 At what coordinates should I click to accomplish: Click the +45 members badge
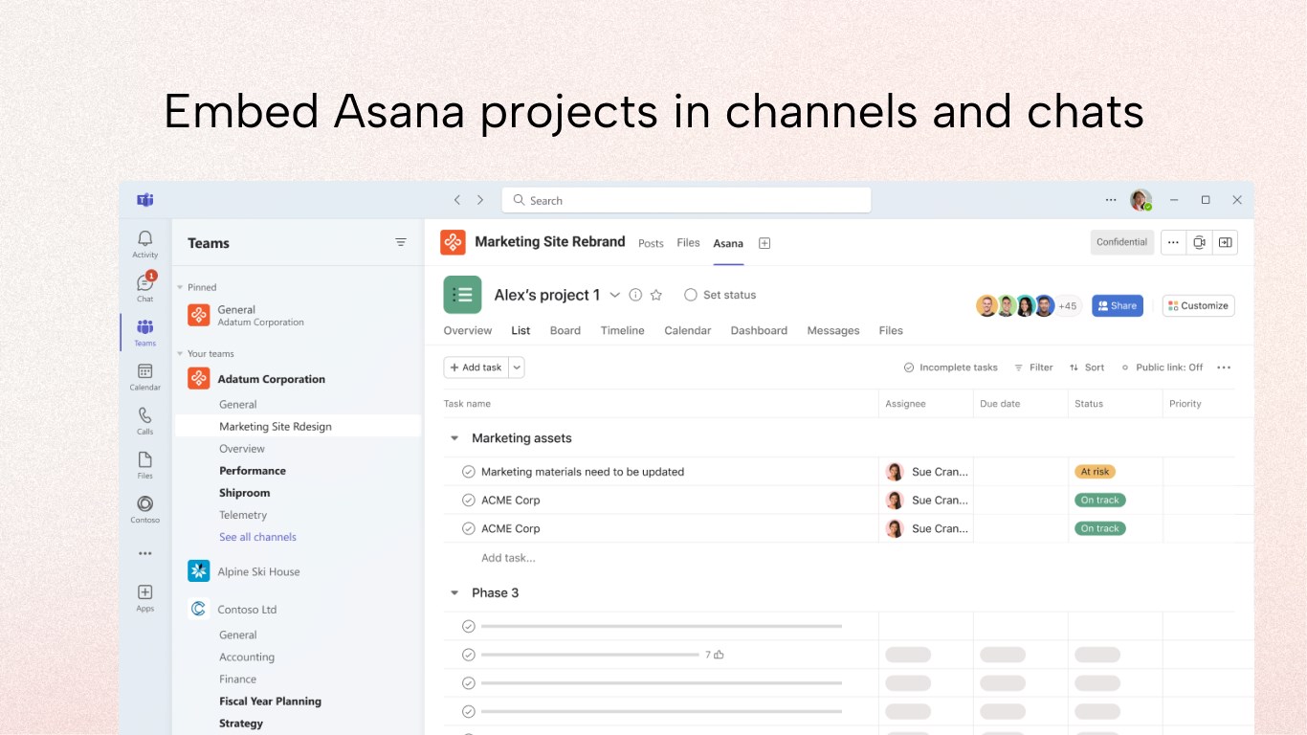click(1068, 306)
